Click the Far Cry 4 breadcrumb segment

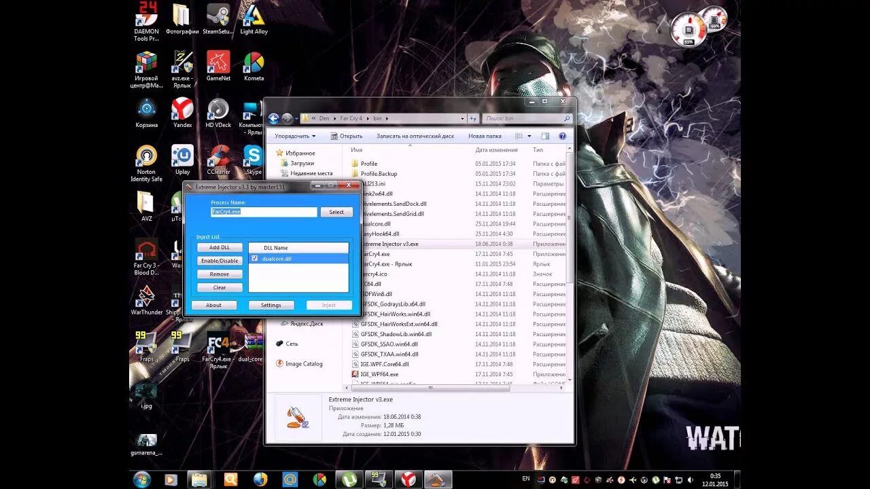click(351, 118)
